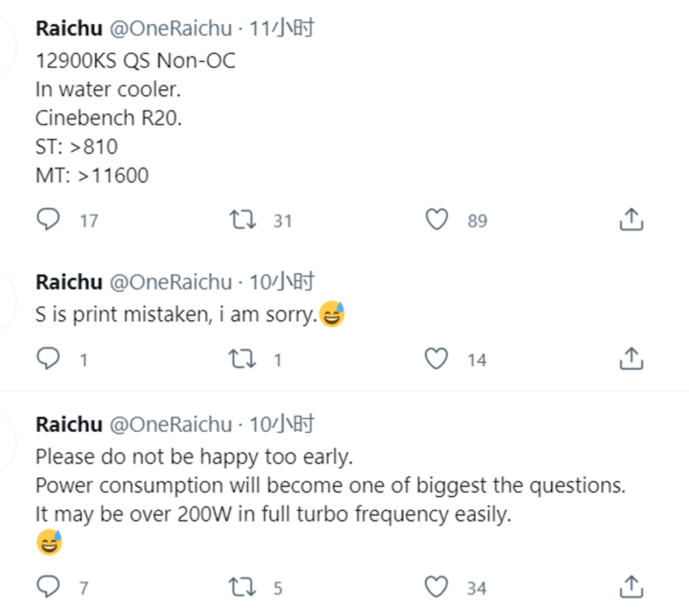689x612 pixels.
Task: Like the power consumption tweet
Action: (437, 587)
